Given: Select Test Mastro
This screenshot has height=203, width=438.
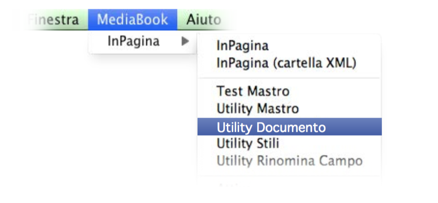Looking at the screenshot, I should click(253, 91).
